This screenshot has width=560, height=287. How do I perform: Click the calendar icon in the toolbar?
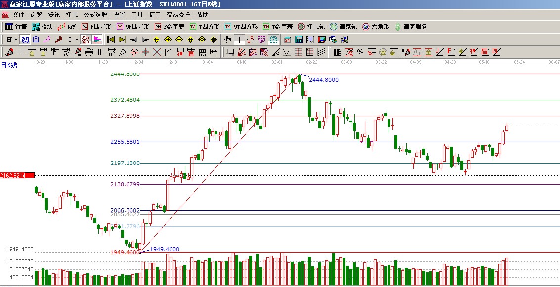pos(288,40)
